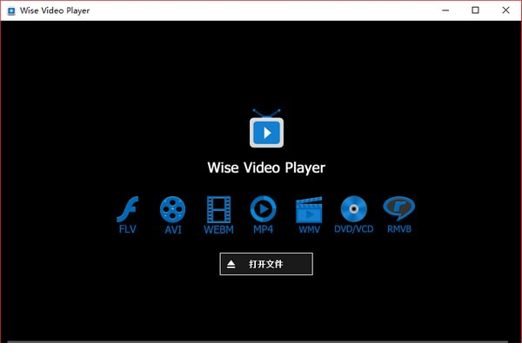Minimize the Wise Video Player window

445,10
